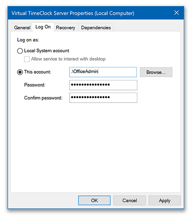Open the Recovery tab
The image size is (192, 216).
[66, 27]
